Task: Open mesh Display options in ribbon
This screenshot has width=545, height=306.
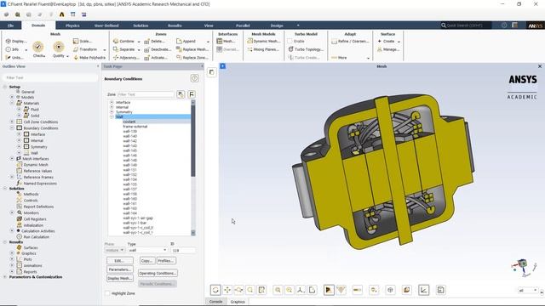Action: (16, 41)
